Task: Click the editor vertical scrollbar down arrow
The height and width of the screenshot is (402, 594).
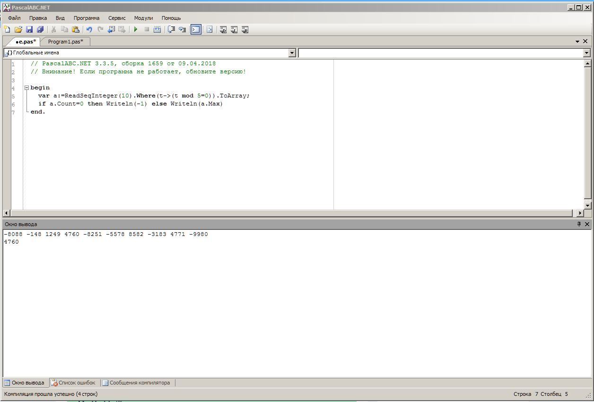Action: tap(587, 205)
